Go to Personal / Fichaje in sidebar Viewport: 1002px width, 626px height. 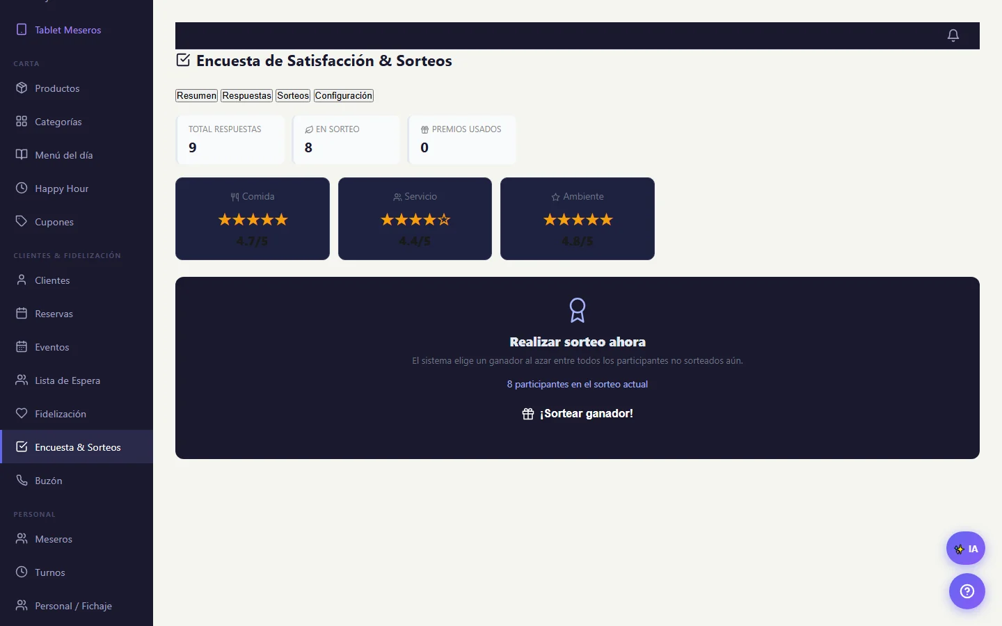(77, 605)
